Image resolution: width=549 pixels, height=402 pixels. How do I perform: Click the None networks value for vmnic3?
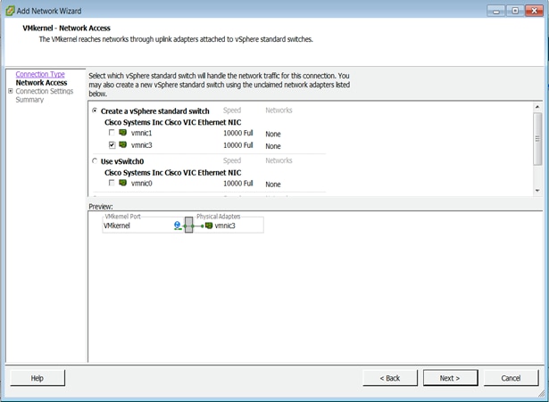click(273, 146)
